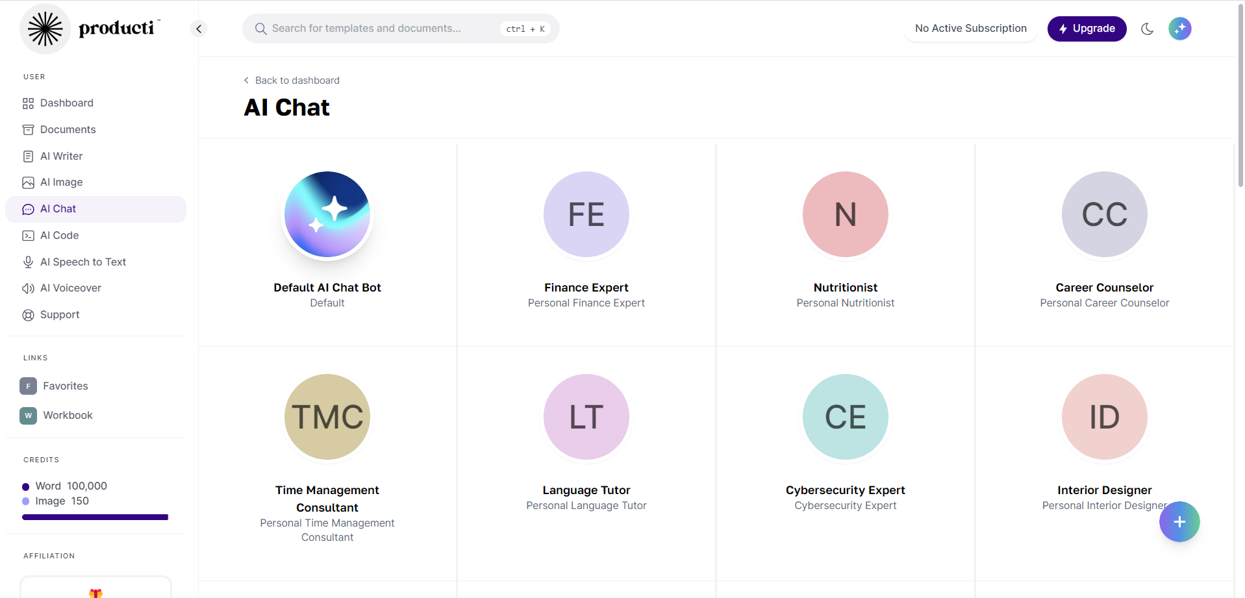Open Documents from the sidebar menu
The image size is (1245, 598).
[x=68, y=130]
